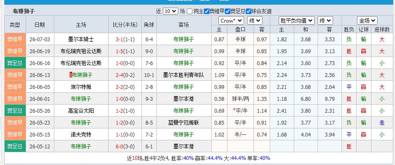Viewport: 395px width, 165px height.
Task: Open the 全场 period dropdown
Action: pos(367,20)
